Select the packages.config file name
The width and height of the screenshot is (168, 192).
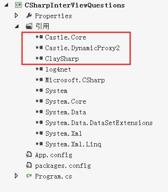(x=63, y=166)
